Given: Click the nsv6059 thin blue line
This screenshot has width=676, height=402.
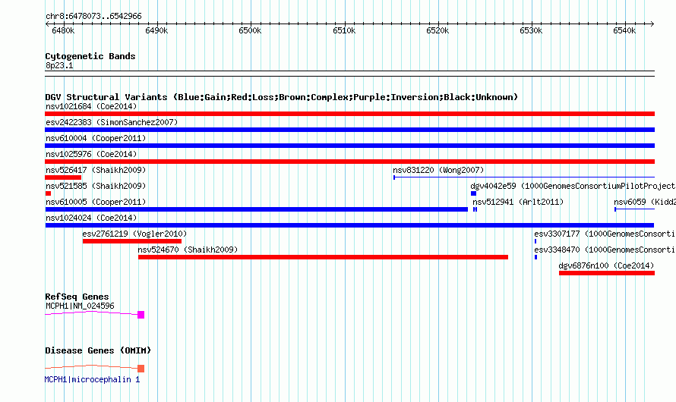Looking at the screenshot, I should click(635, 209).
